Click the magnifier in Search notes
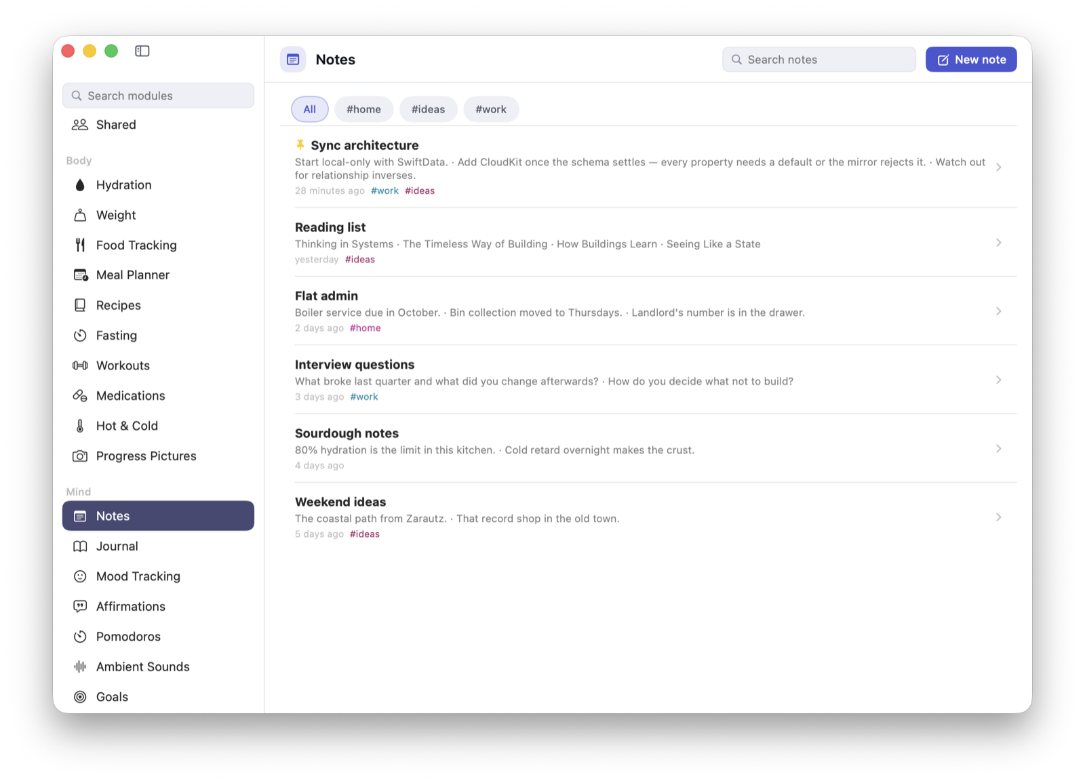The image size is (1085, 783). [x=736, y=60]
